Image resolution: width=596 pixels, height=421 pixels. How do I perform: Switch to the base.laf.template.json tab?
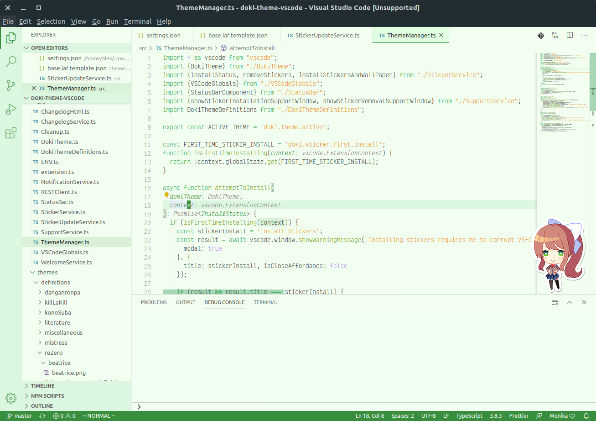(237, 35)
